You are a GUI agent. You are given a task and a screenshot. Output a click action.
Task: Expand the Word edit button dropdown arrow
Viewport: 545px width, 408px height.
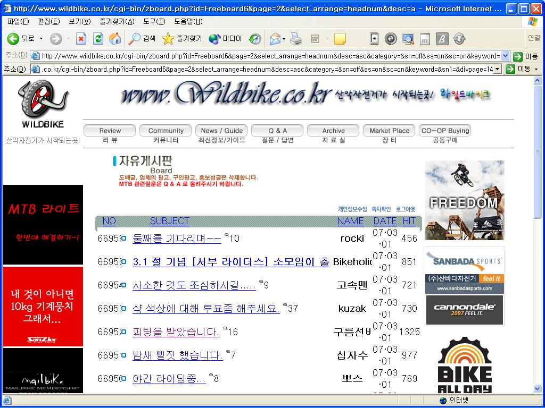click(327, 38)
